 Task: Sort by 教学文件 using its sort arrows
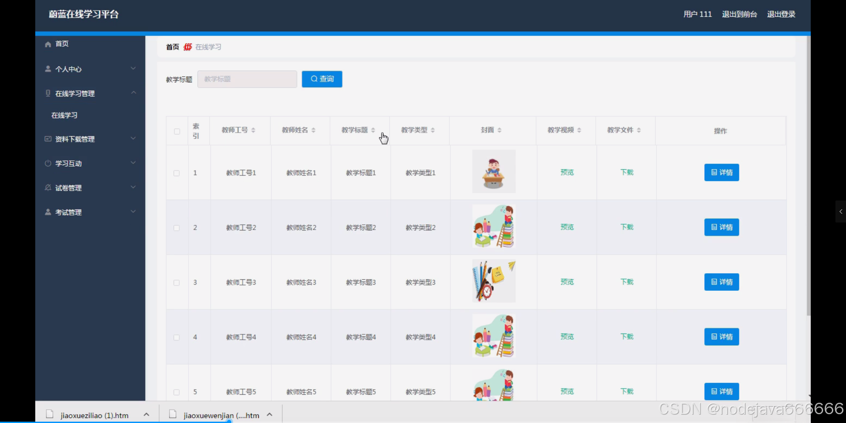click(x=638, y=130)
